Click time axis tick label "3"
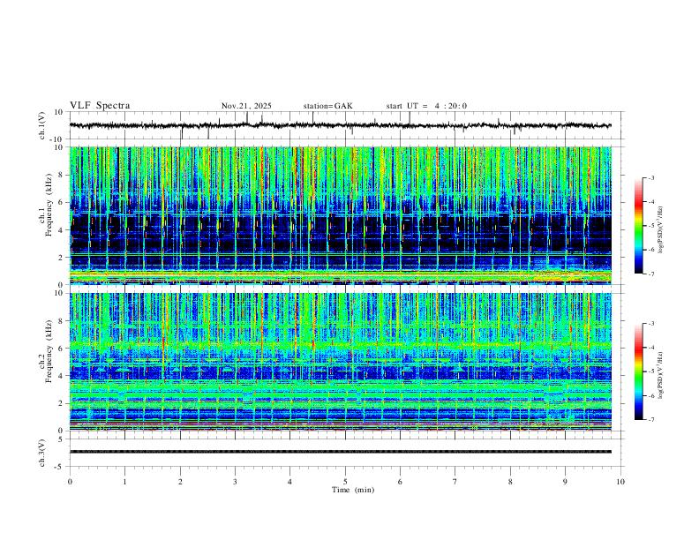The height and width of the screenshot is (540, 699). click(235, 482)
